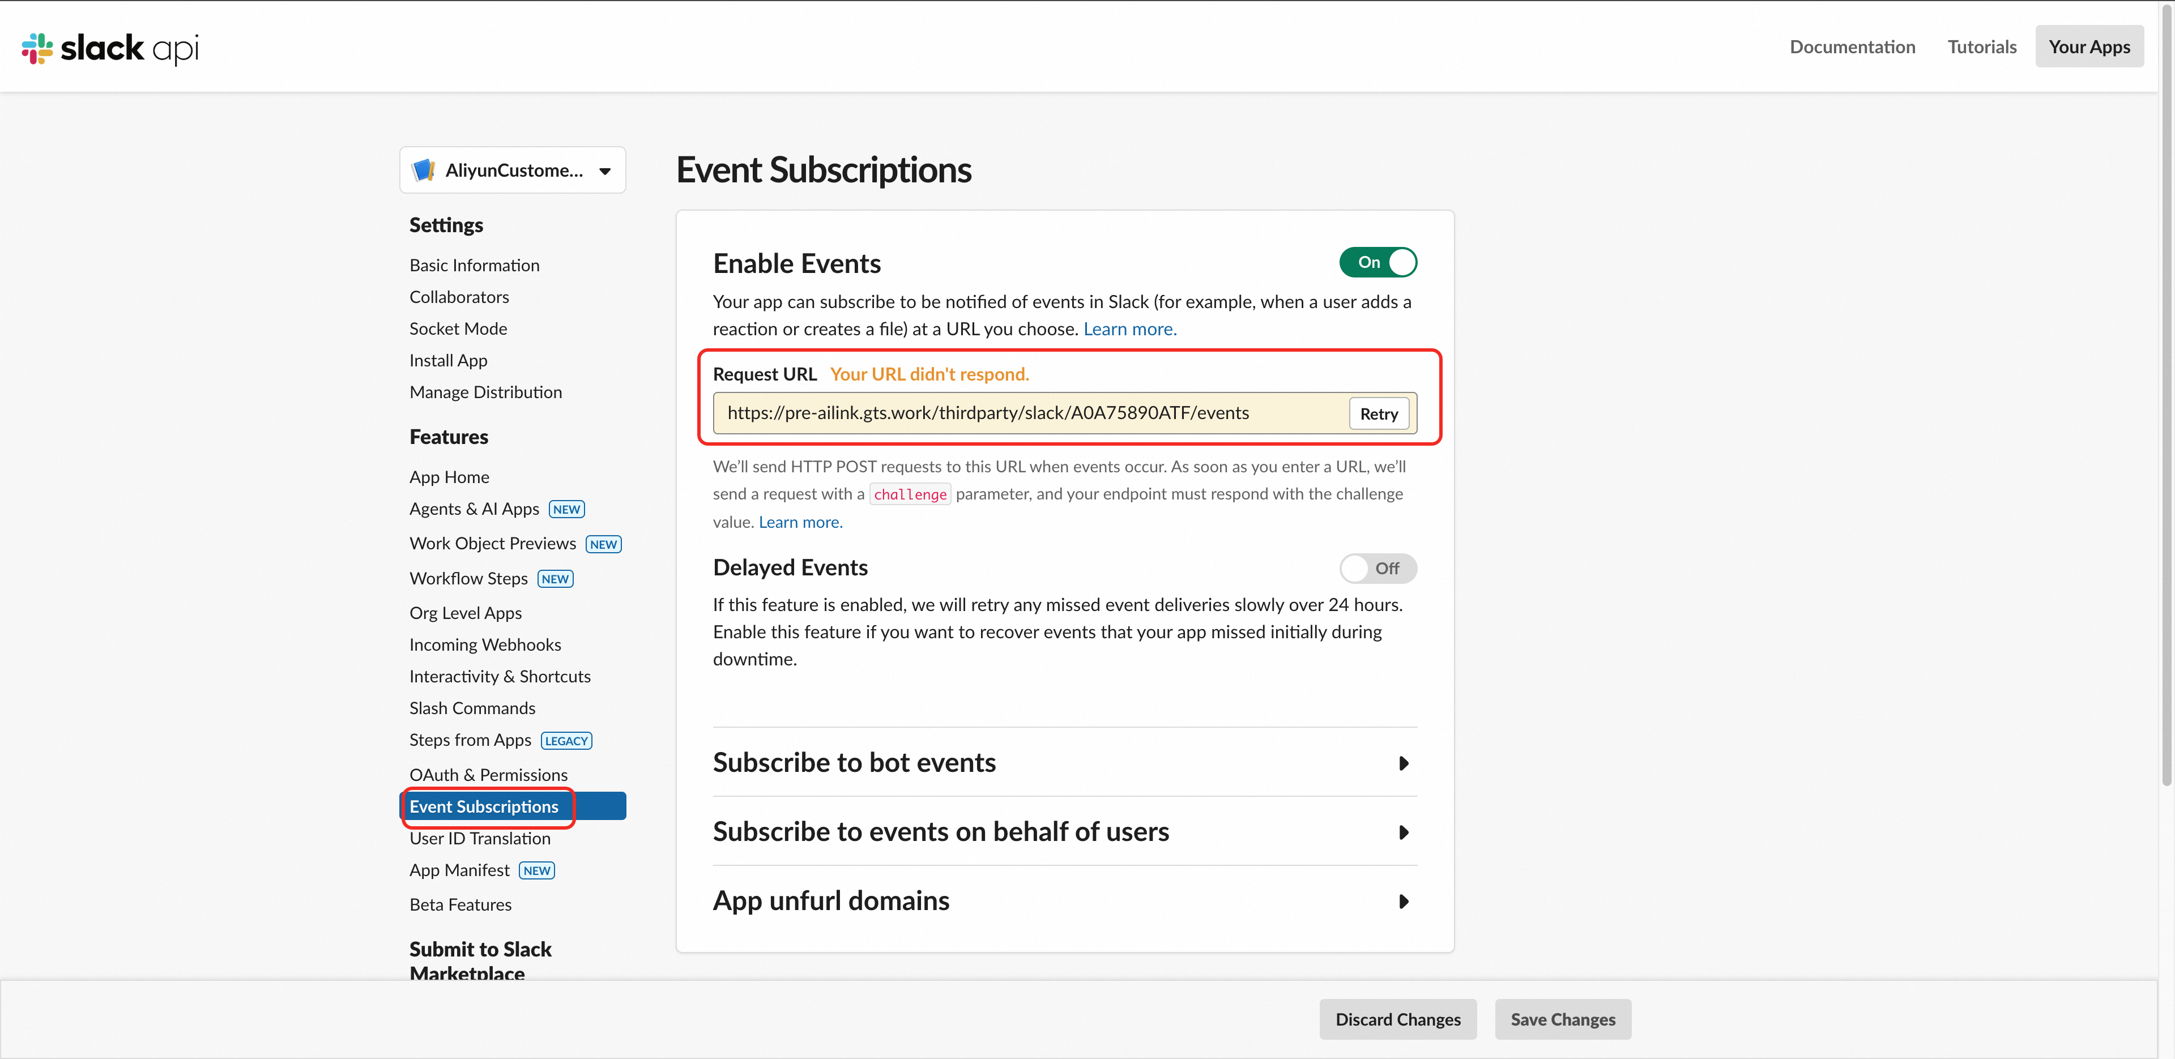2175x1059 pixels.
Task: Turn on the Delayed Events toggle
Action: (x=1378, y=569)
